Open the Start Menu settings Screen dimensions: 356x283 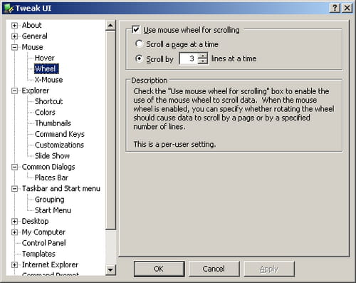coord(53,210)
